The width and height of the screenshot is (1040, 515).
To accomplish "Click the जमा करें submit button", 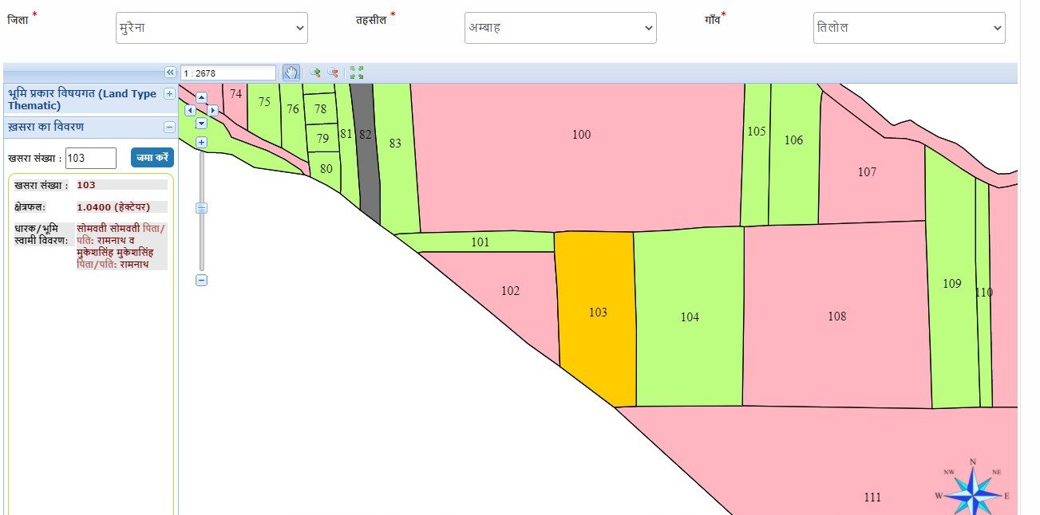I will (152, 158).
